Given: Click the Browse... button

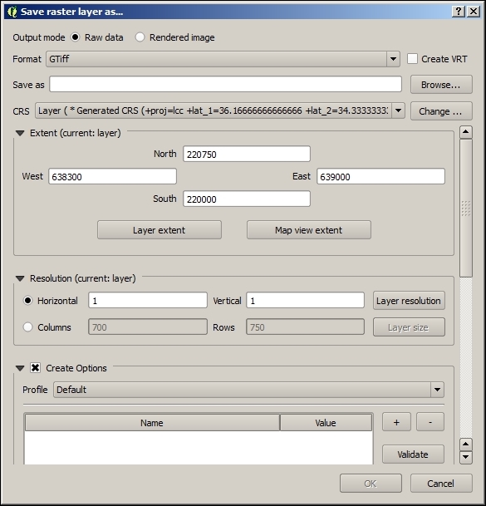Looking at the screenshot, I should point(441,85).
